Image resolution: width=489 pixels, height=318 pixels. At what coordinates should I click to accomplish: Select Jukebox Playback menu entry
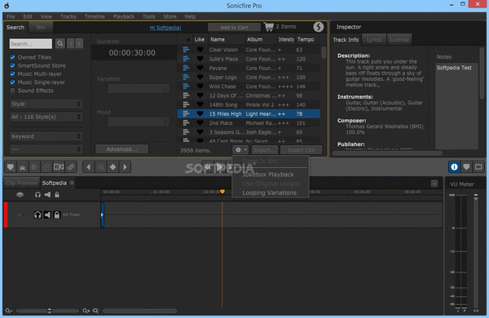click(268, 174)
